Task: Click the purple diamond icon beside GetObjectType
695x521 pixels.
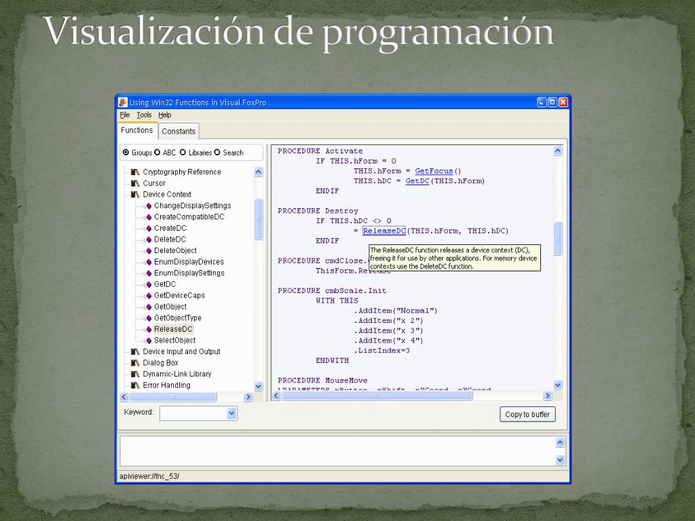Action: click(x=149, y=318)
